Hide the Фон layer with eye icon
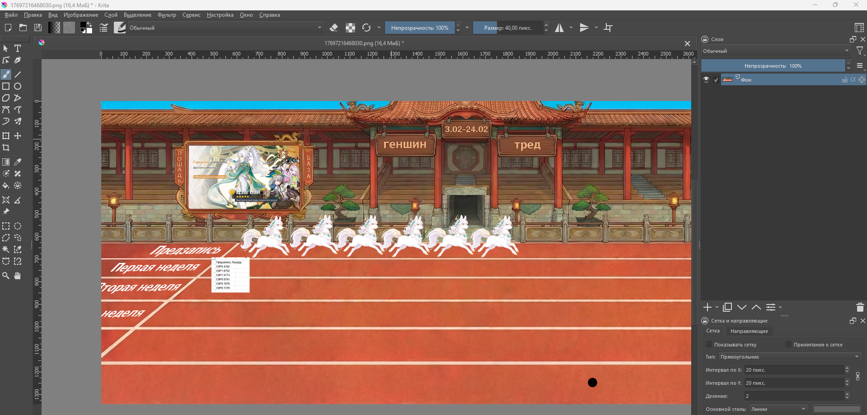Screen dimensions: 867x415 (706, 79)
